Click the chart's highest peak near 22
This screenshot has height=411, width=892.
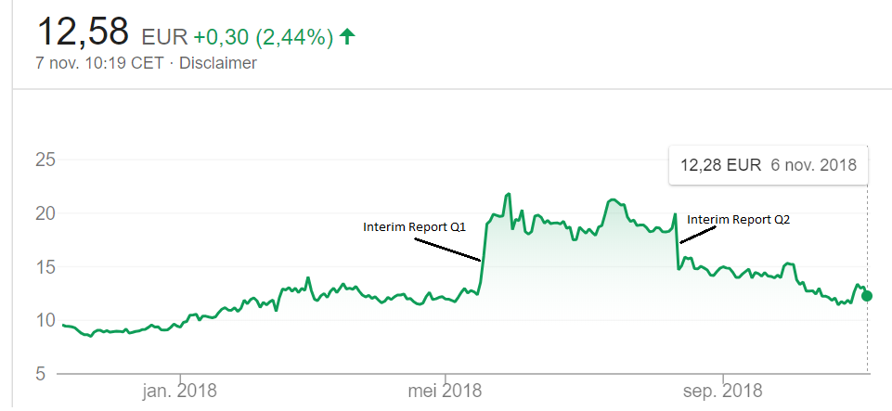coord(509,194)
